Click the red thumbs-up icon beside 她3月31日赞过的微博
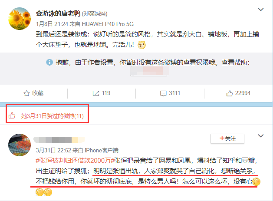This screenshot has width=273, height=201. coord(12,115)
